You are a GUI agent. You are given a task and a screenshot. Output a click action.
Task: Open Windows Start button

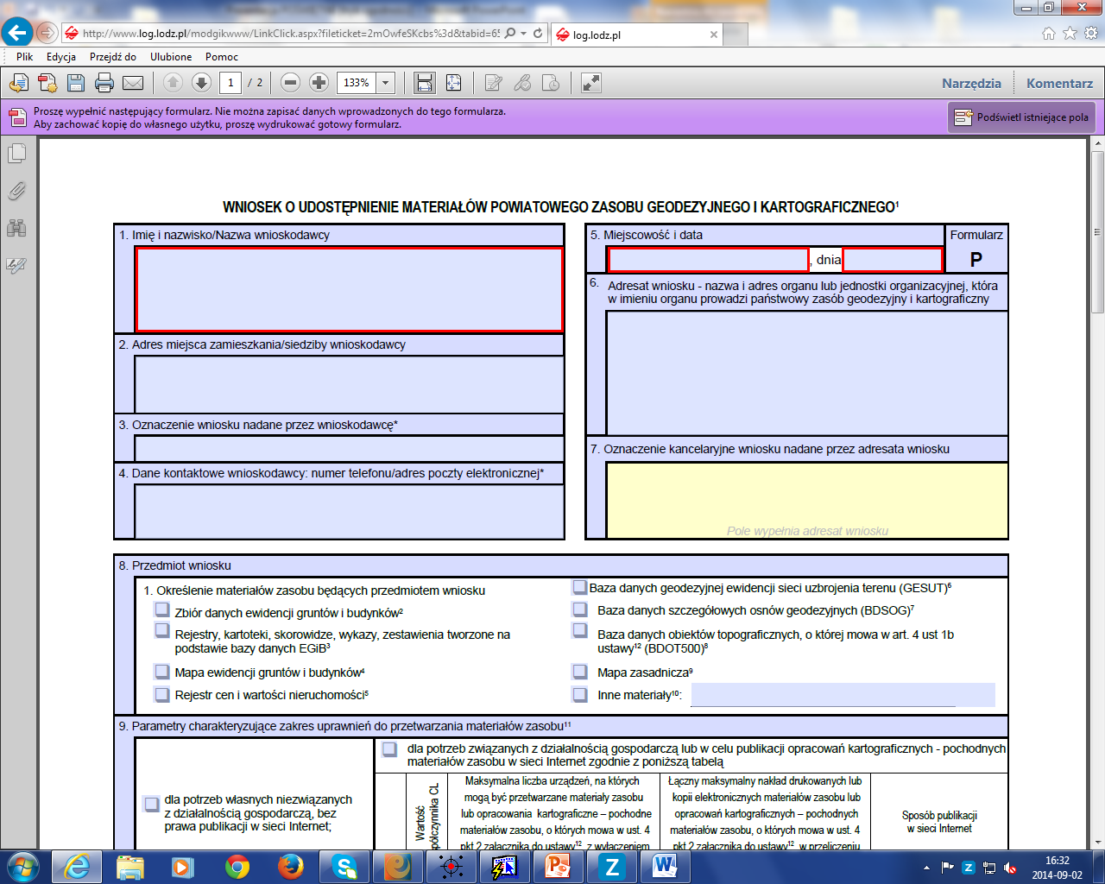(x=23, y=866)
